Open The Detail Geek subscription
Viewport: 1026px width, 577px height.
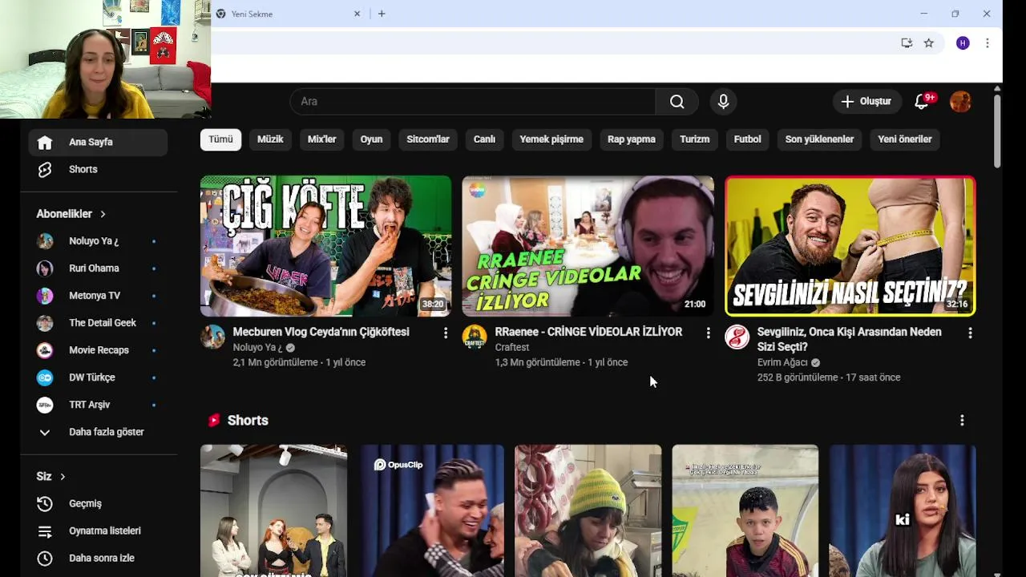(98, 323)
